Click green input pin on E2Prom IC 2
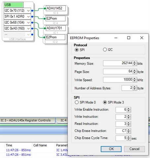This screenshot has height=158, width=150. click(x=44, y=37)
